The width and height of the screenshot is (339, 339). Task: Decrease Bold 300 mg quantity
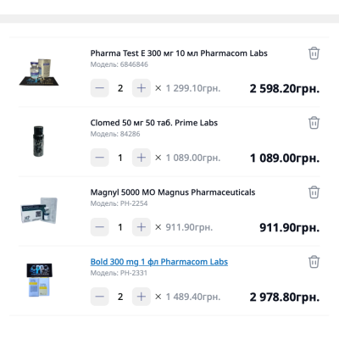tap(100, 297)
